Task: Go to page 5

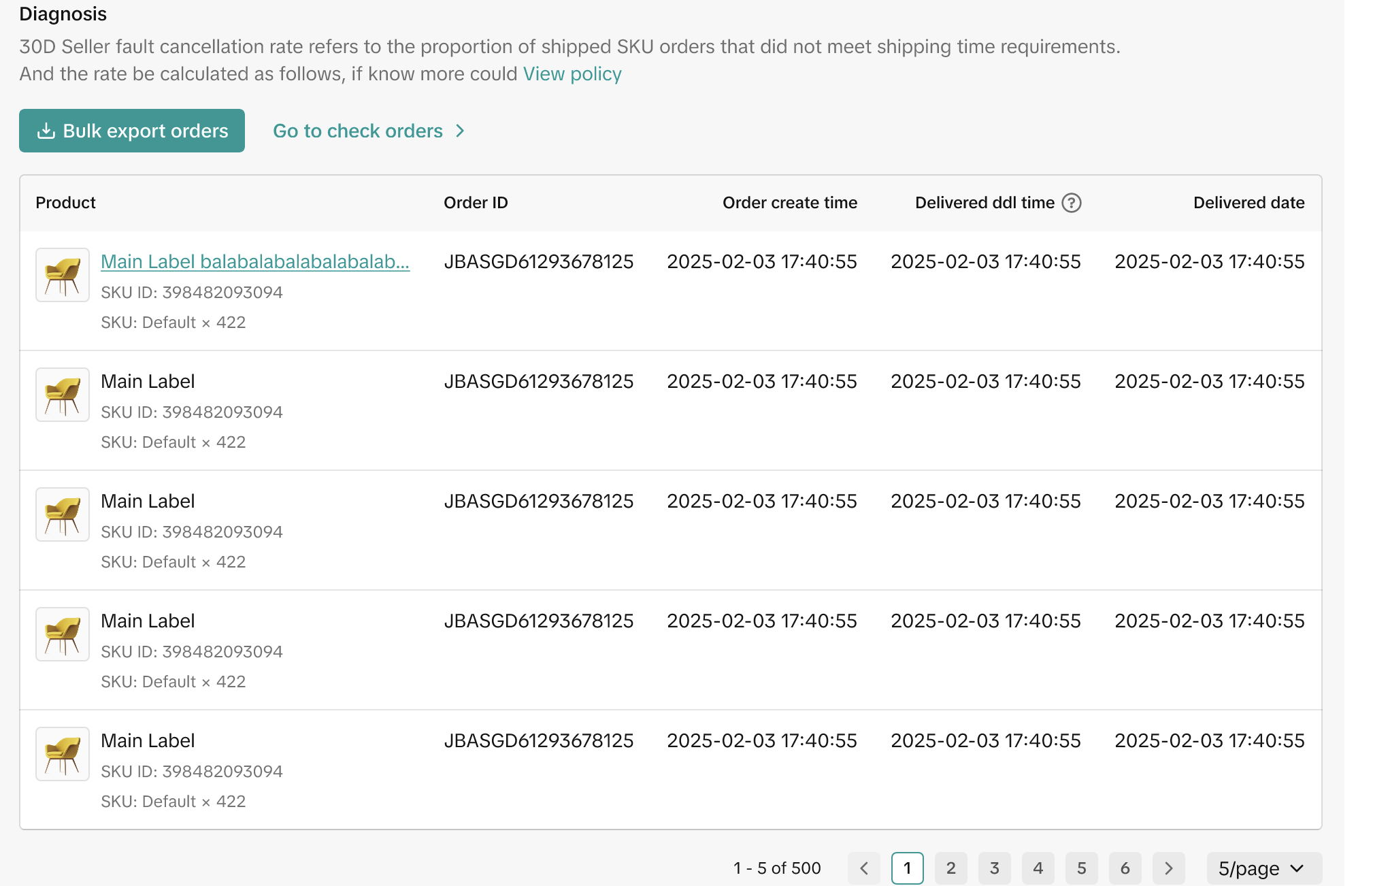Action: tap(1081, 868)
